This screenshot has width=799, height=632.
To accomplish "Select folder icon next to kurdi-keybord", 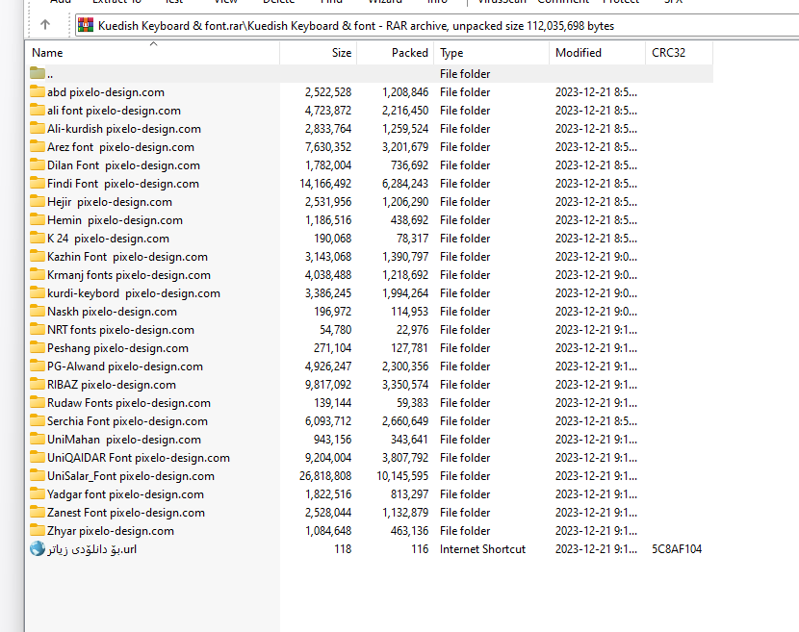I will point(38,292).
